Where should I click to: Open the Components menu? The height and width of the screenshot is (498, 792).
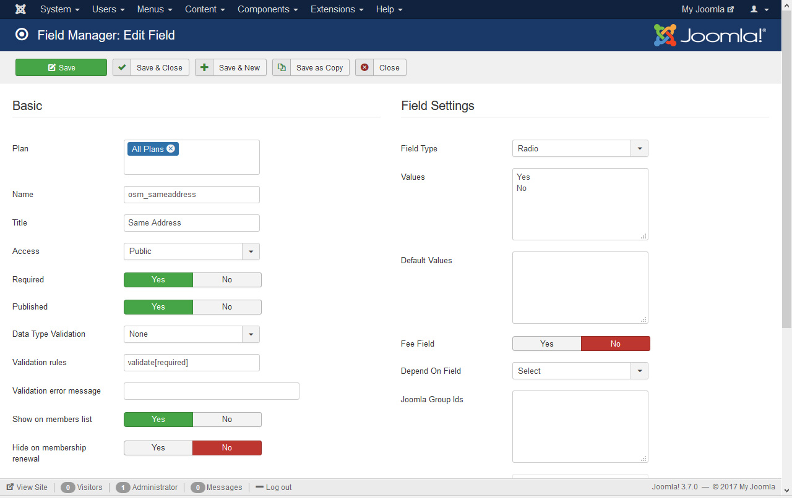[x=267, y=9]
